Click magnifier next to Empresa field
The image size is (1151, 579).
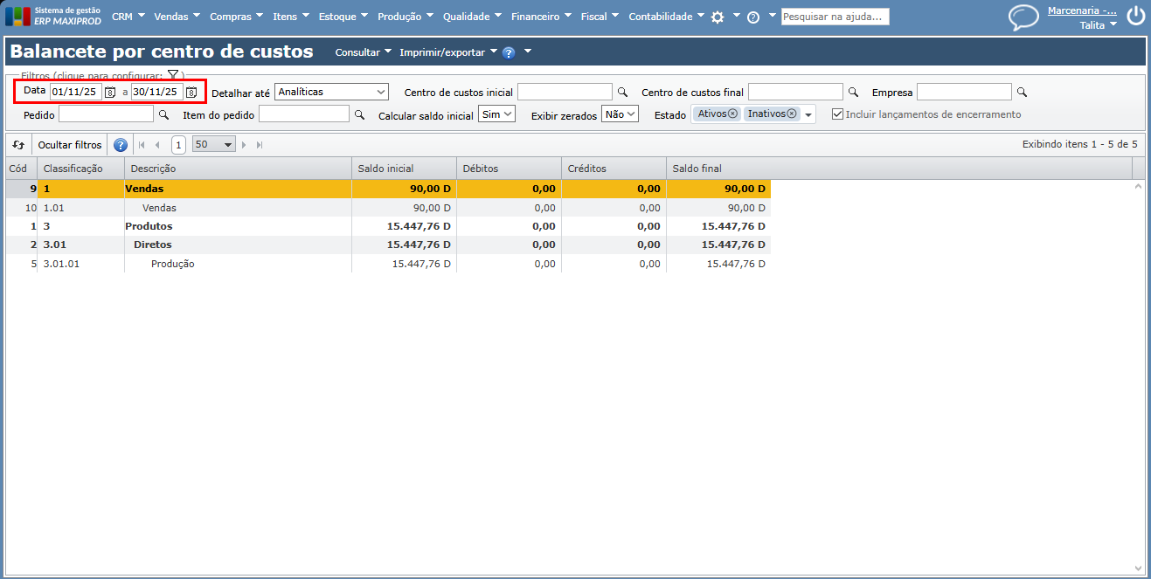pyautogui.click(x=1022, y=92)
